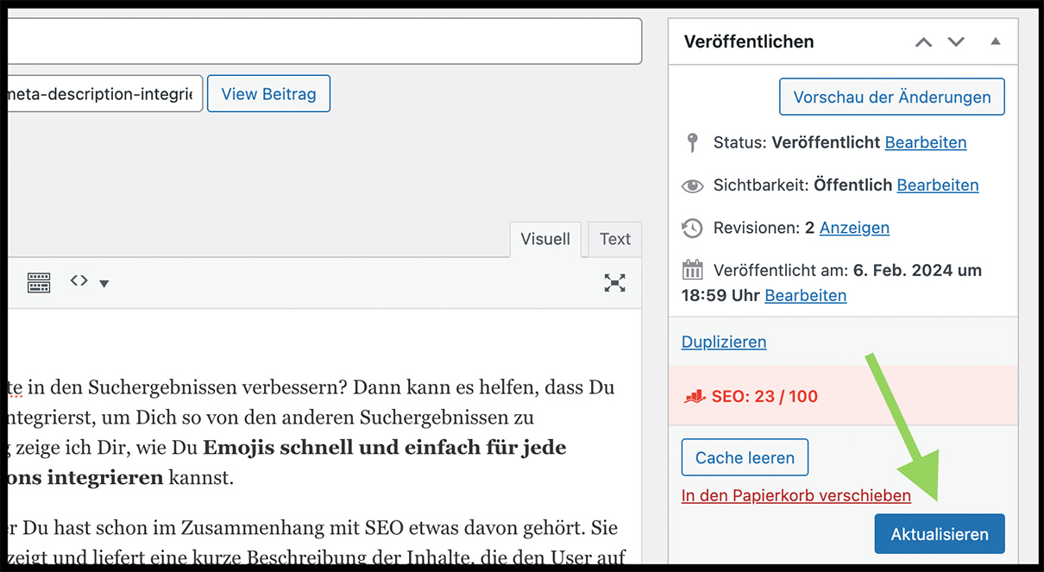
Task: Move Veröffentlichen panel down with chevron
Action: point(956,42)
